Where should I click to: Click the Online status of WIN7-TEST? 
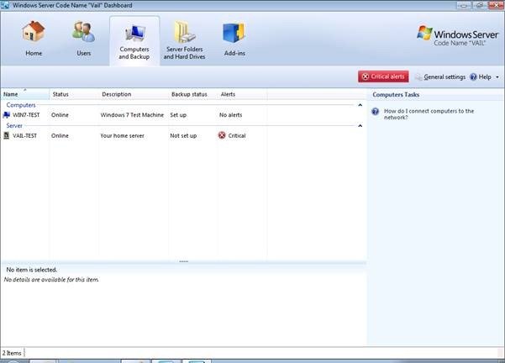click(x=60, y=115)
